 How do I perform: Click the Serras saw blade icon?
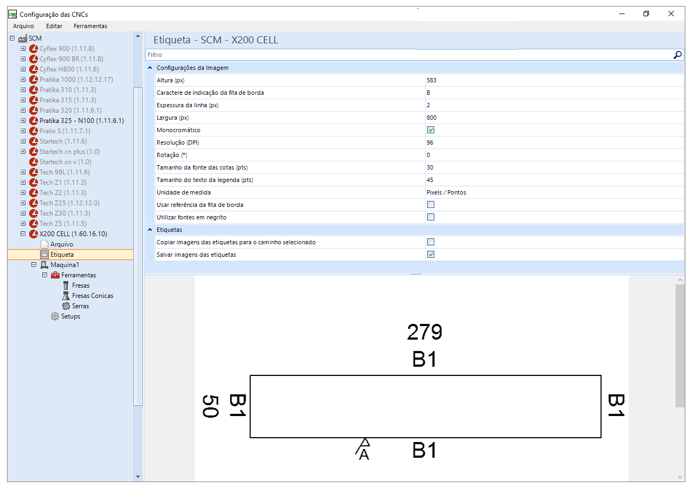click(x=66, y=306)
